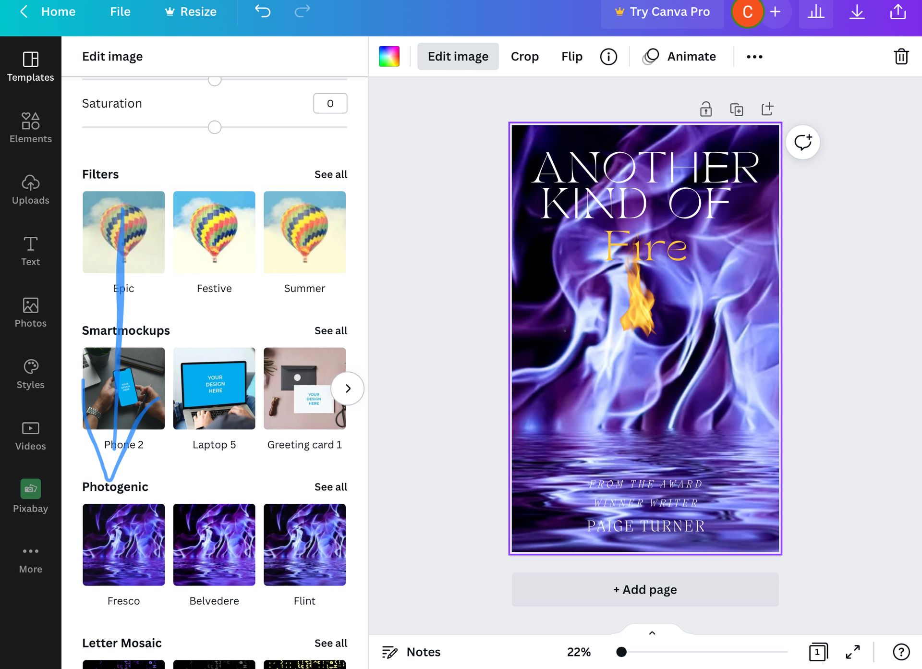See all Smartmockups
922x669 pixels.
click(x=330, y=330)
